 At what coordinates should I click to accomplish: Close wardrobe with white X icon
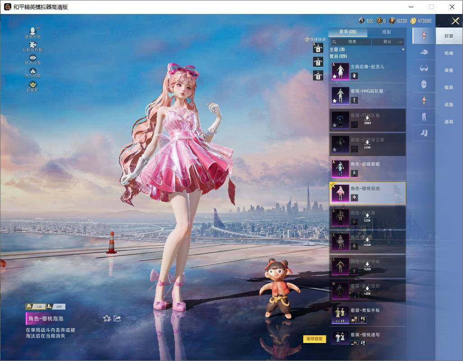(455, 21)
